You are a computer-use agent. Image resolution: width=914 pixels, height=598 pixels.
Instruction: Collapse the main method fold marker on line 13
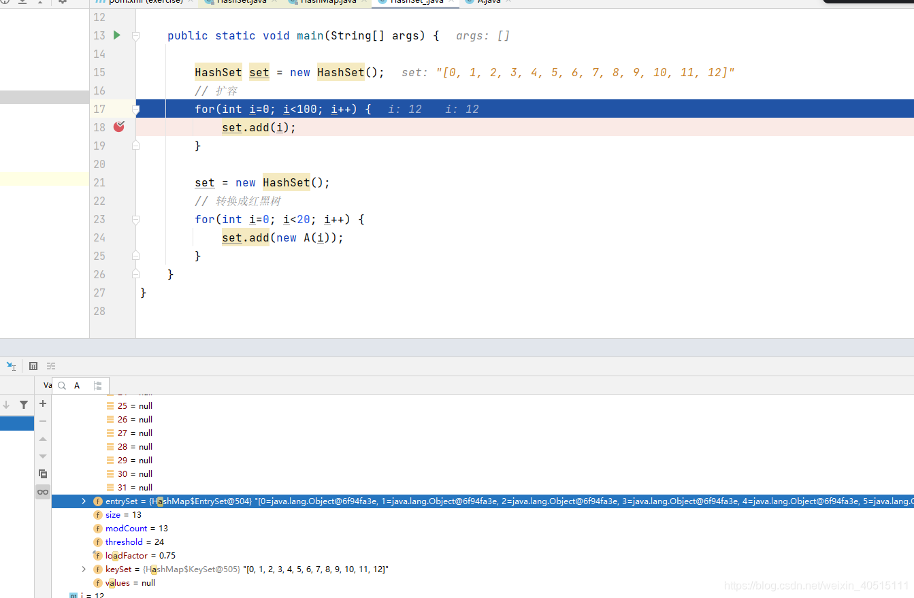[135, 36]
